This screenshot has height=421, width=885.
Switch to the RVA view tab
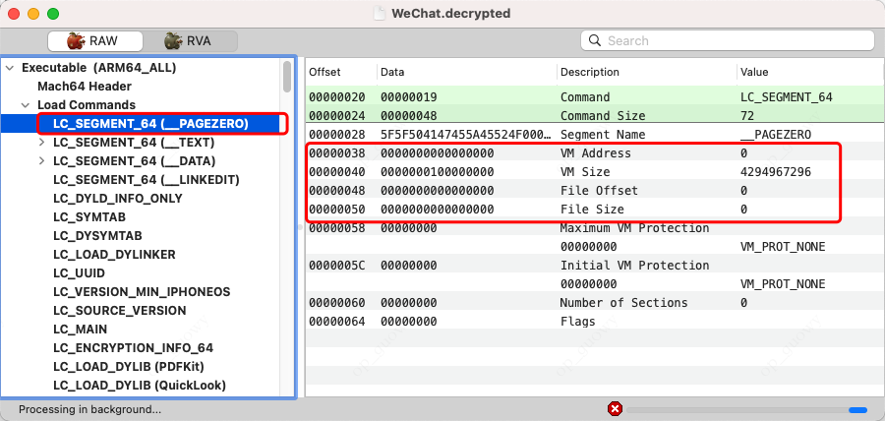(x=190, y=41)
